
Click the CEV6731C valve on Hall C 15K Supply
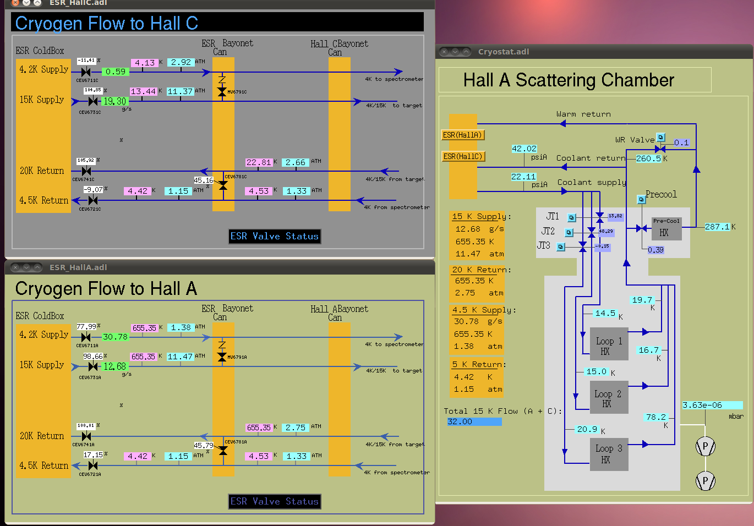point(93,101)
